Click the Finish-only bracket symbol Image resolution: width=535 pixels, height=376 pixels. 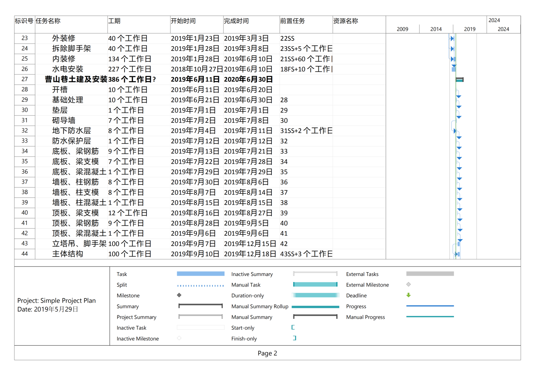click(x=295, y=338)
